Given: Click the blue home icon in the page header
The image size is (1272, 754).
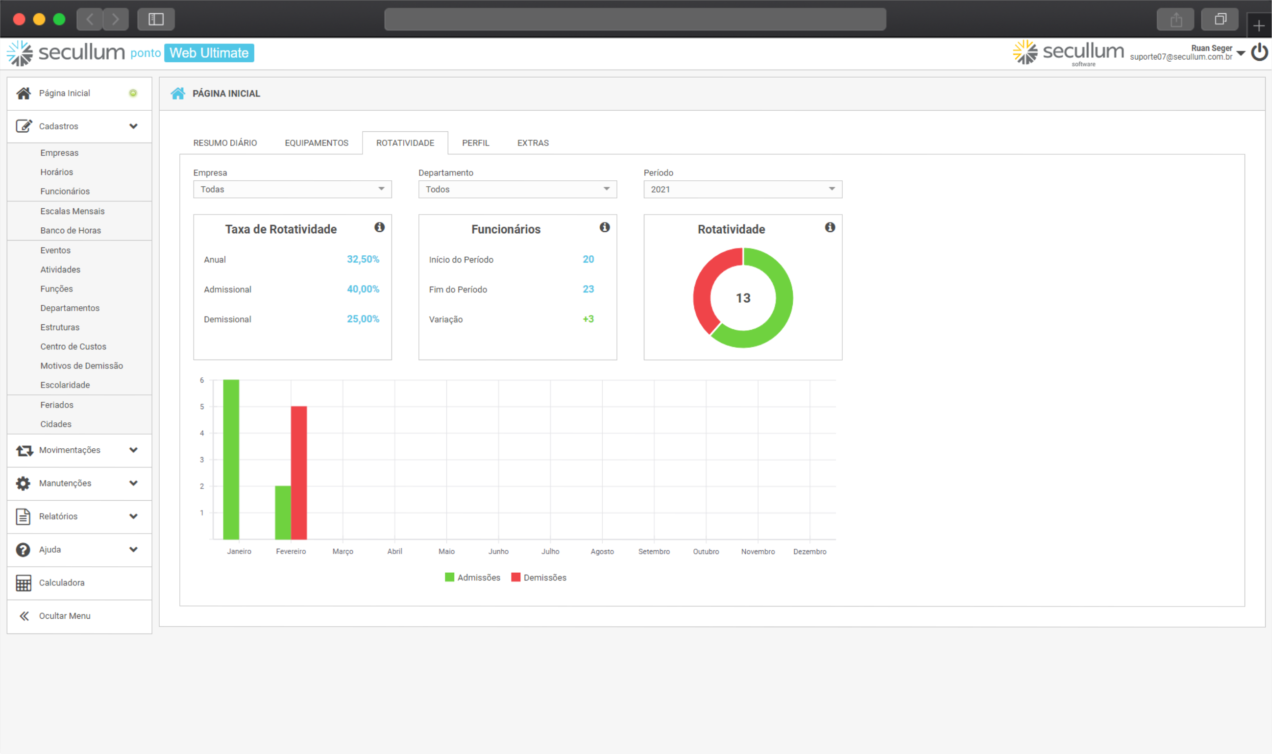Looking at the screenshot, I should [x=178, y=94].
